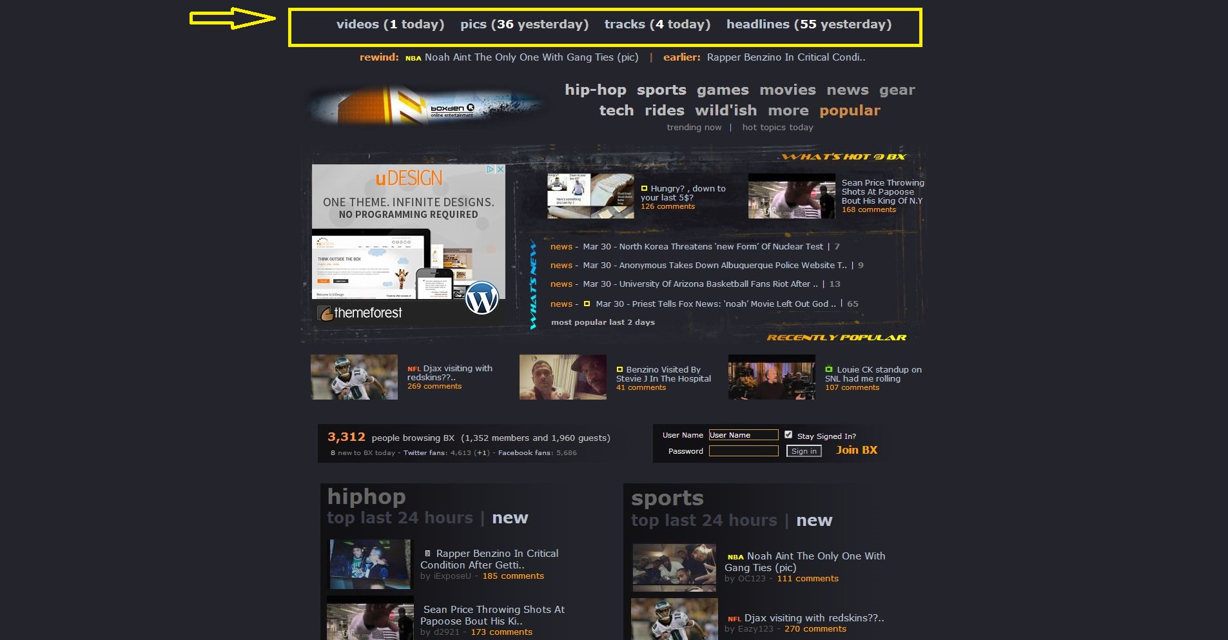The image size is (1228, 640).
Task: Switch sports section to 'new' tab
Action: tap(814, 521)
